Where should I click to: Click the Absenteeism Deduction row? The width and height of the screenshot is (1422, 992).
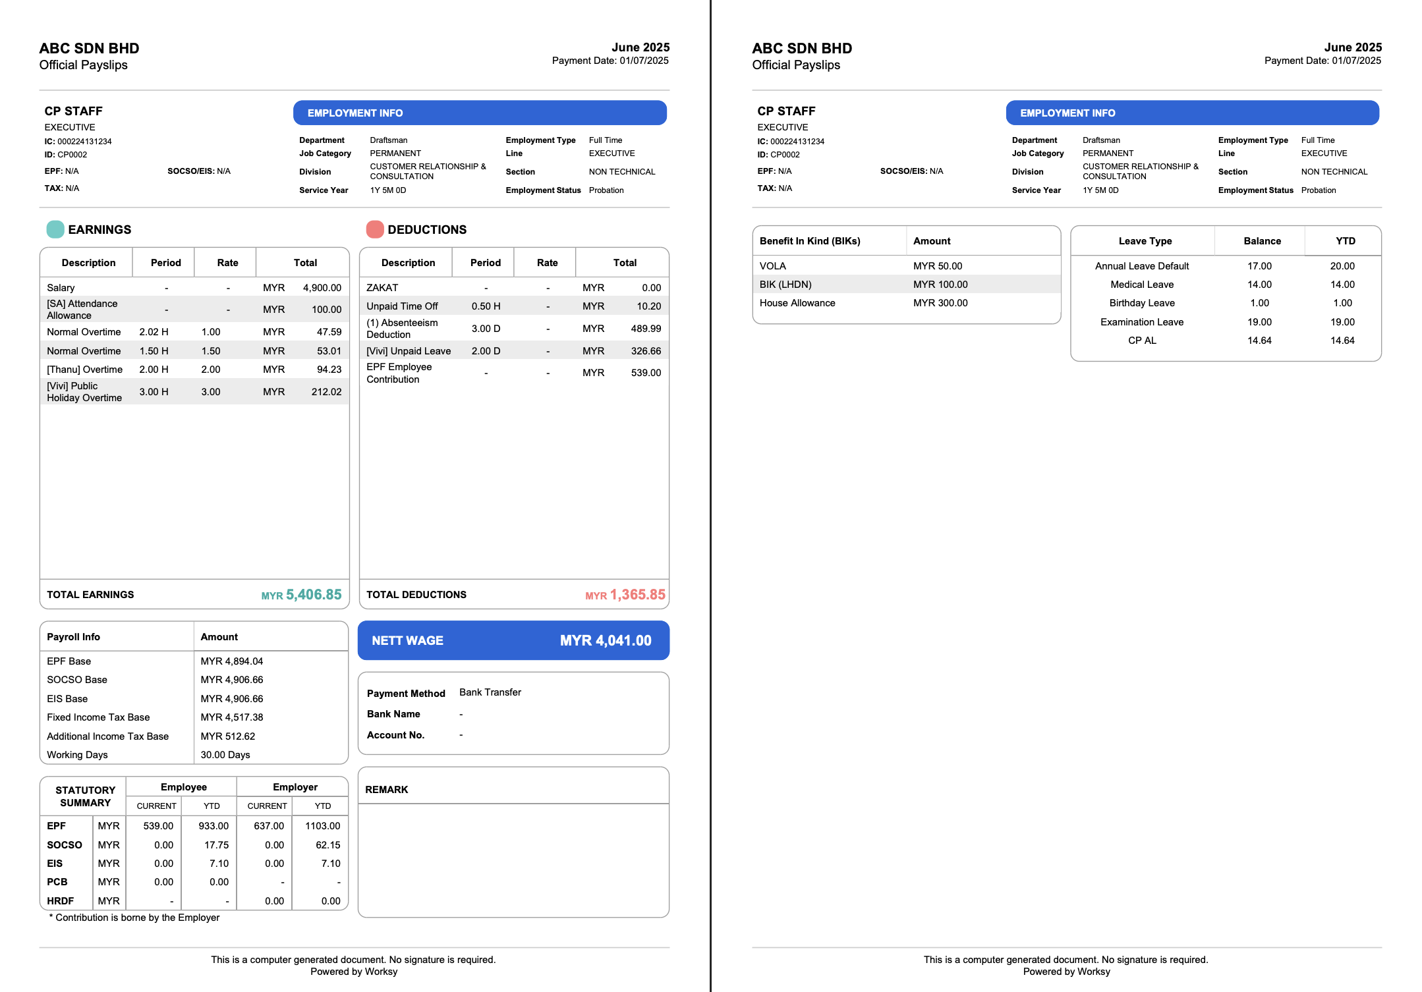[513, 329]
